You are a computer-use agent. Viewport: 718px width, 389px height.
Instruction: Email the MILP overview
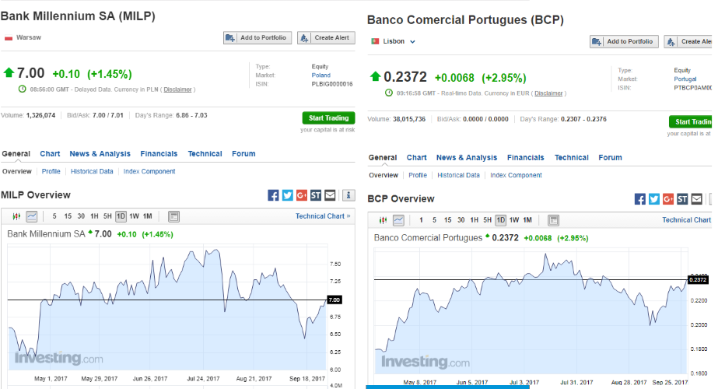pos(330,195)
